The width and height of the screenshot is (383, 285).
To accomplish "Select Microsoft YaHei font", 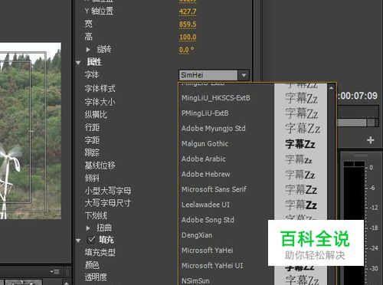I will coord(207,251).
